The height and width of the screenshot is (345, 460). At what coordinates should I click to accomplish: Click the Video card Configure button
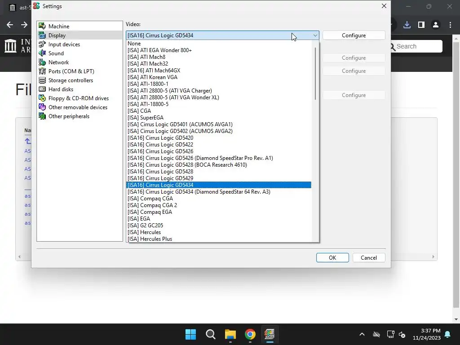[354, 35]
